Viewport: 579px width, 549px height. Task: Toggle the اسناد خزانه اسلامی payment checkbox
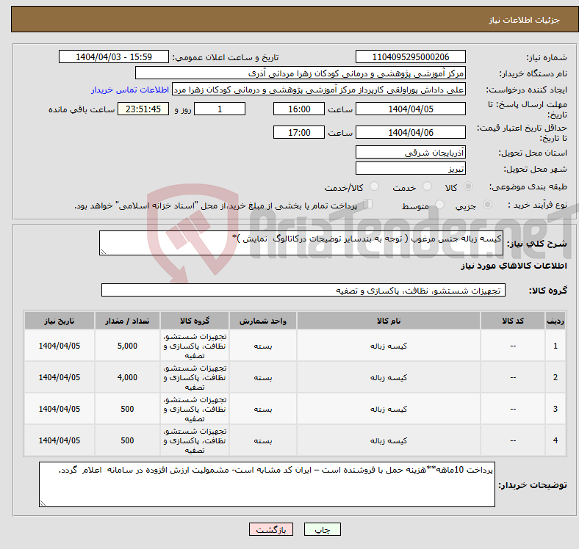(x=368, y=204)
